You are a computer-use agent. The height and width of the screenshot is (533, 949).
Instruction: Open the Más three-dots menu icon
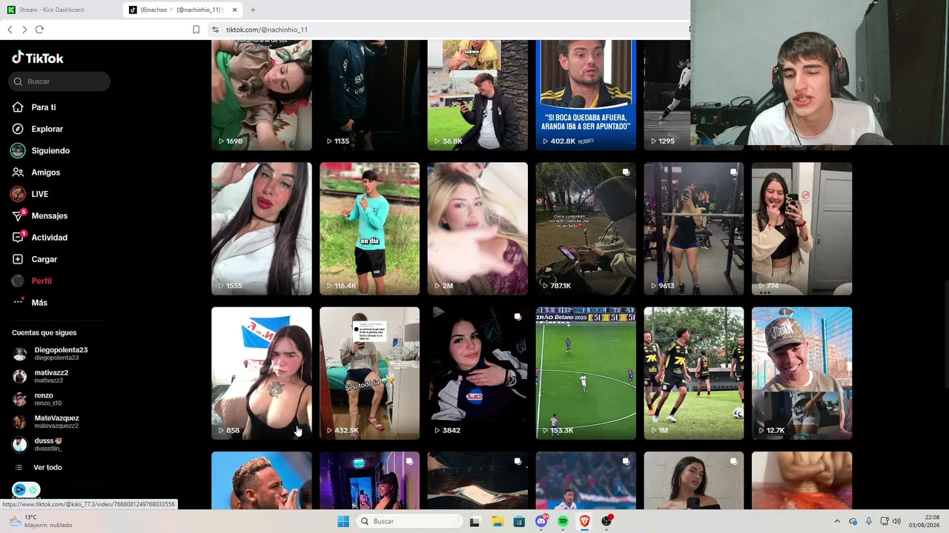(x=18, y=302)
